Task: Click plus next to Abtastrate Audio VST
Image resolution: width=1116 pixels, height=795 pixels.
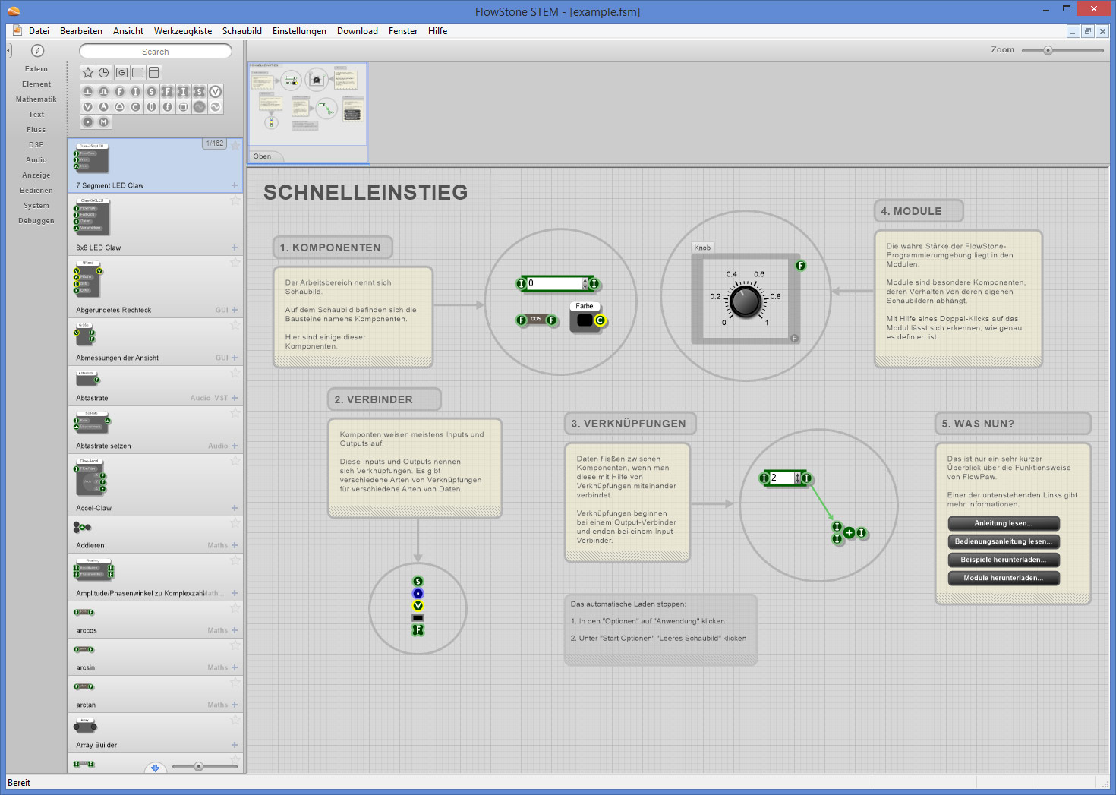Action: (235, 398)
